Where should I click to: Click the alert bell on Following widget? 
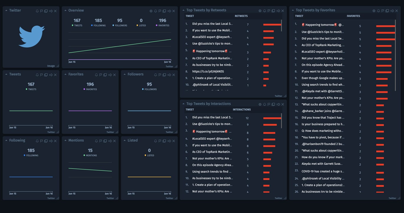[37, 141]
